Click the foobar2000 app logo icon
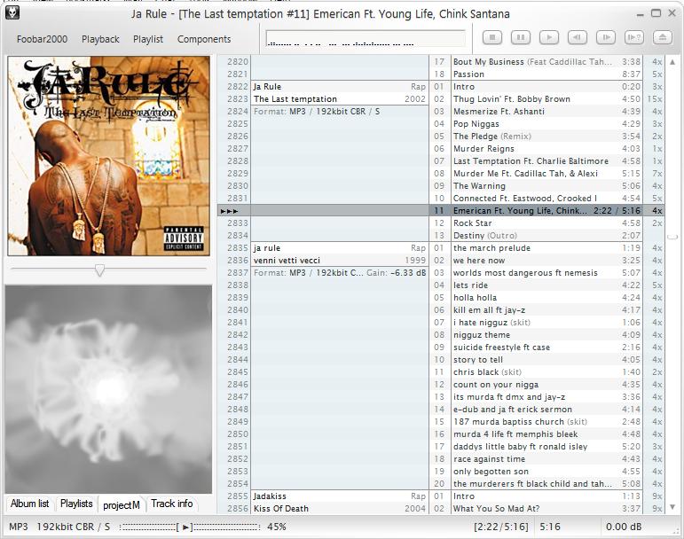The width and height of the screenshot is (684, 539). (x=12, y=13)
